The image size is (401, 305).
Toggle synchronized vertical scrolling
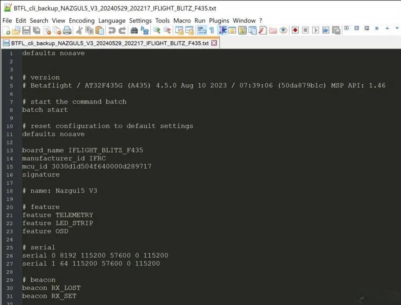tap(179, 31)
